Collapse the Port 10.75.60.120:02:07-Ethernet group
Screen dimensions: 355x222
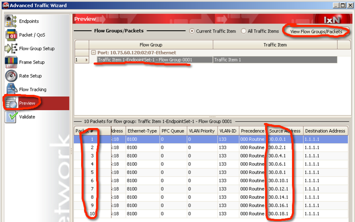pos(93,53)
